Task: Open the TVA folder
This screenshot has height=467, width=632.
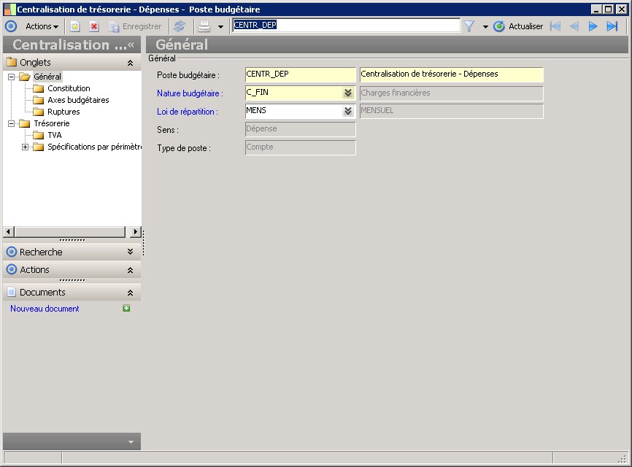Action: pyautogui.click(x=55, y=135)
